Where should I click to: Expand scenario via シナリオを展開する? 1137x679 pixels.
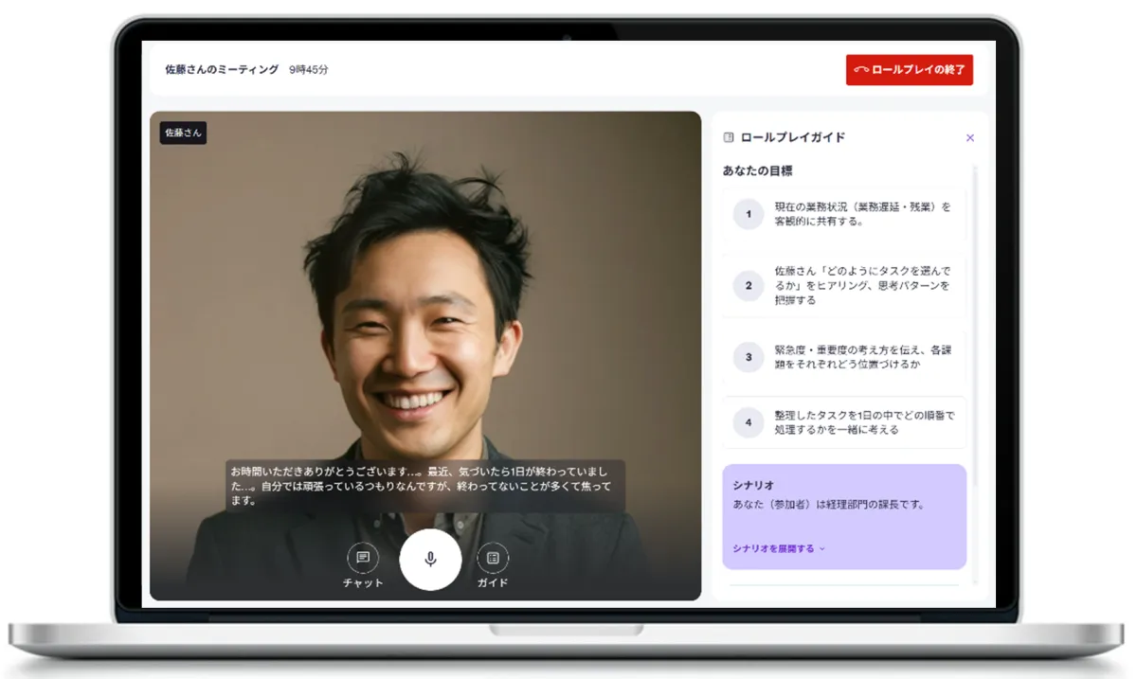[773, 548]
